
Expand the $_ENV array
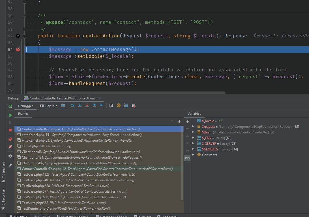coord(193,138)
